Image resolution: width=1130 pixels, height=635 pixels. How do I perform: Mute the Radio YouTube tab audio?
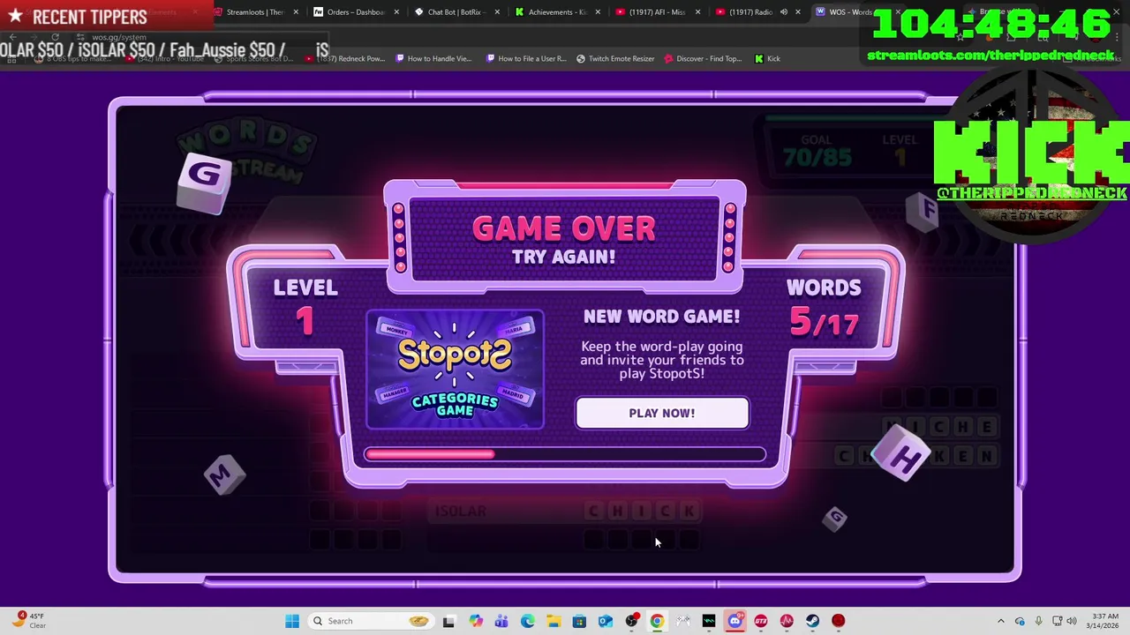point(783,12)
